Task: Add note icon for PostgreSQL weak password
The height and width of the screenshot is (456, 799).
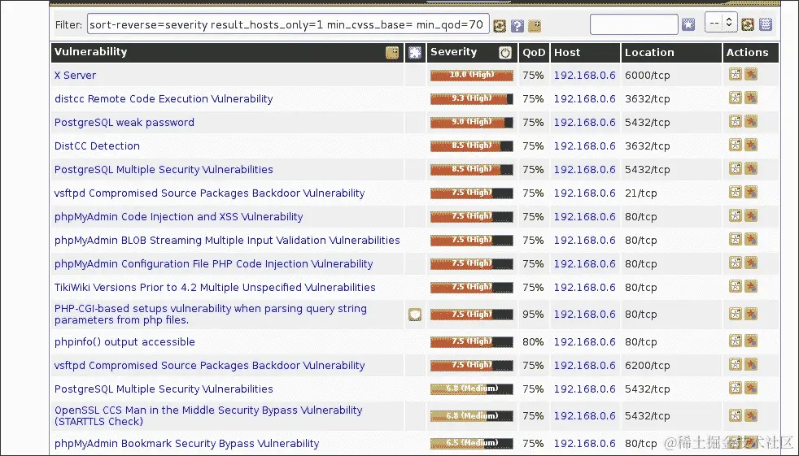Action: click(735, 122)
